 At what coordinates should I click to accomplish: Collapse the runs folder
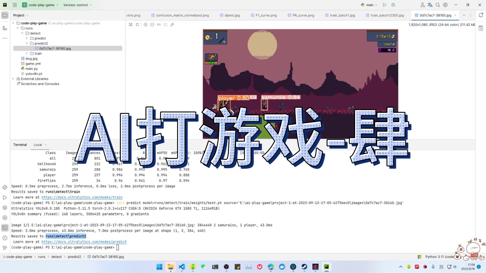coord(18,28)
